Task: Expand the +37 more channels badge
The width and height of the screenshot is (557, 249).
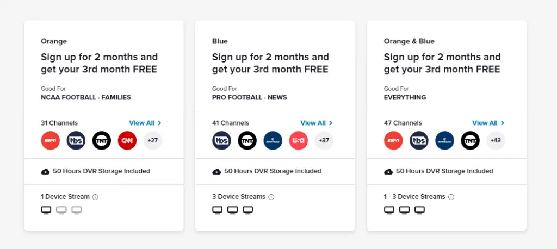Action: point(324,140)
